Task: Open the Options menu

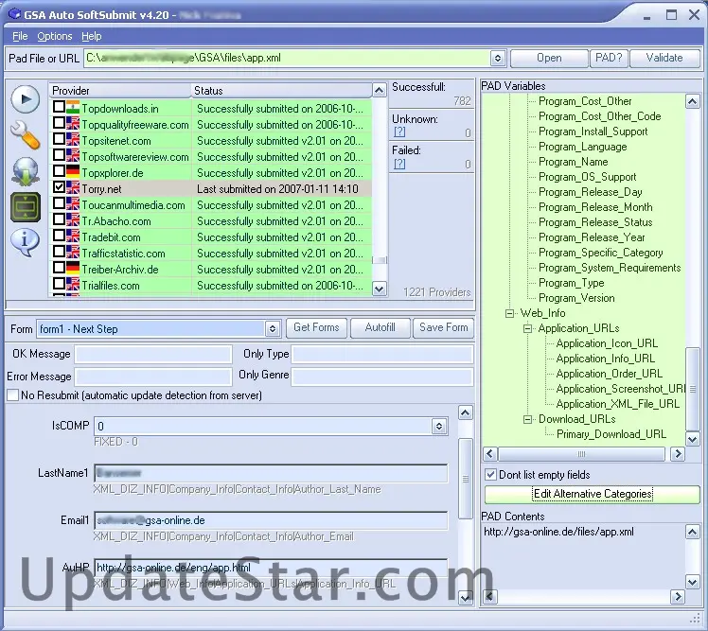Action: [x=55, y=36]
